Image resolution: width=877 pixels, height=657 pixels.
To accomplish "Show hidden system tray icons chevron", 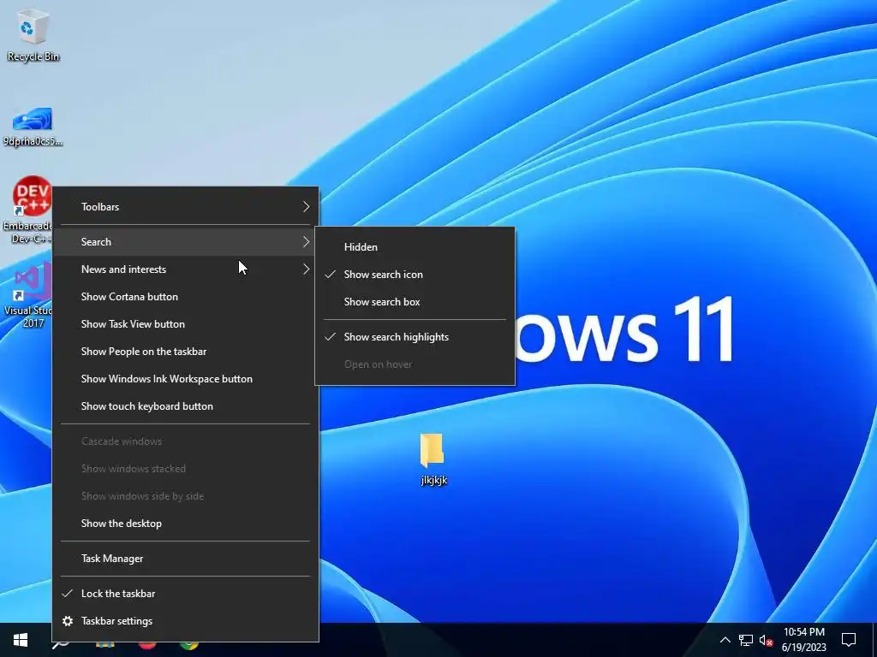I will tap(725, 640).
